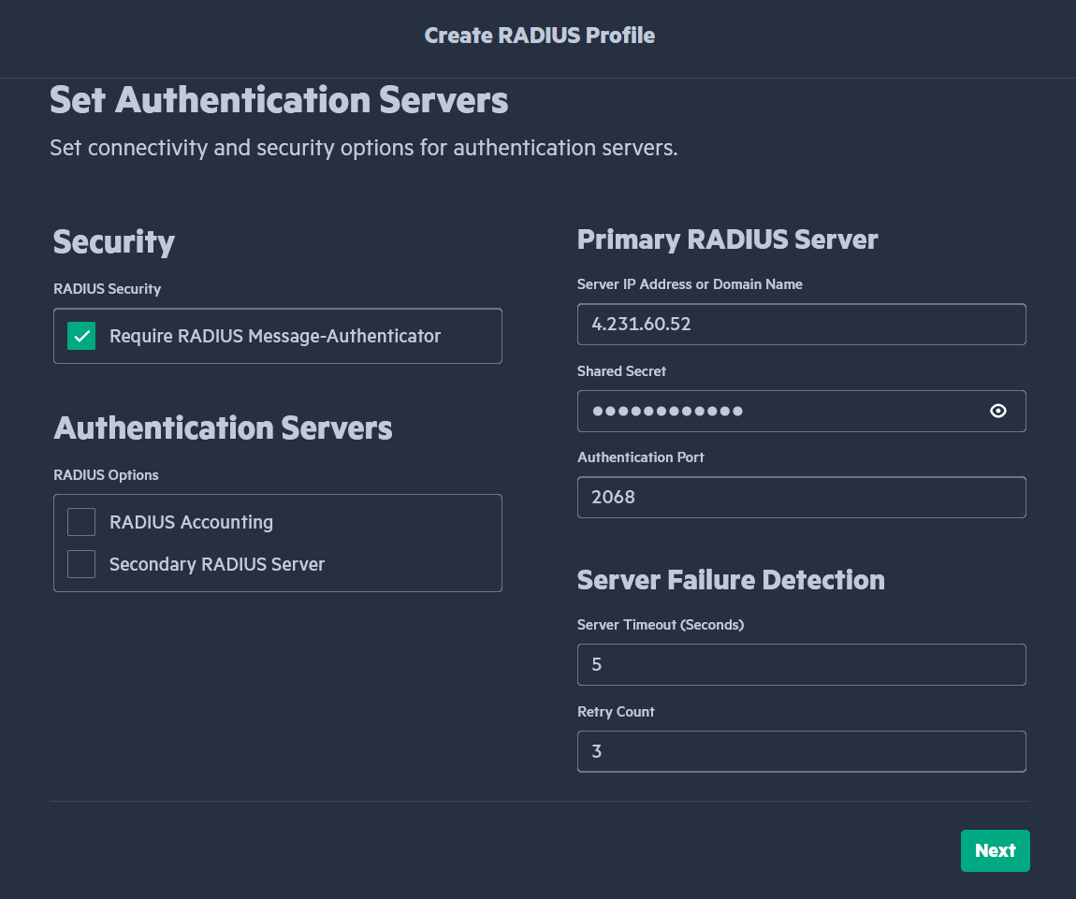Uncheck Require RADIUS Message-Authenticator checkbox

[81, 336]
